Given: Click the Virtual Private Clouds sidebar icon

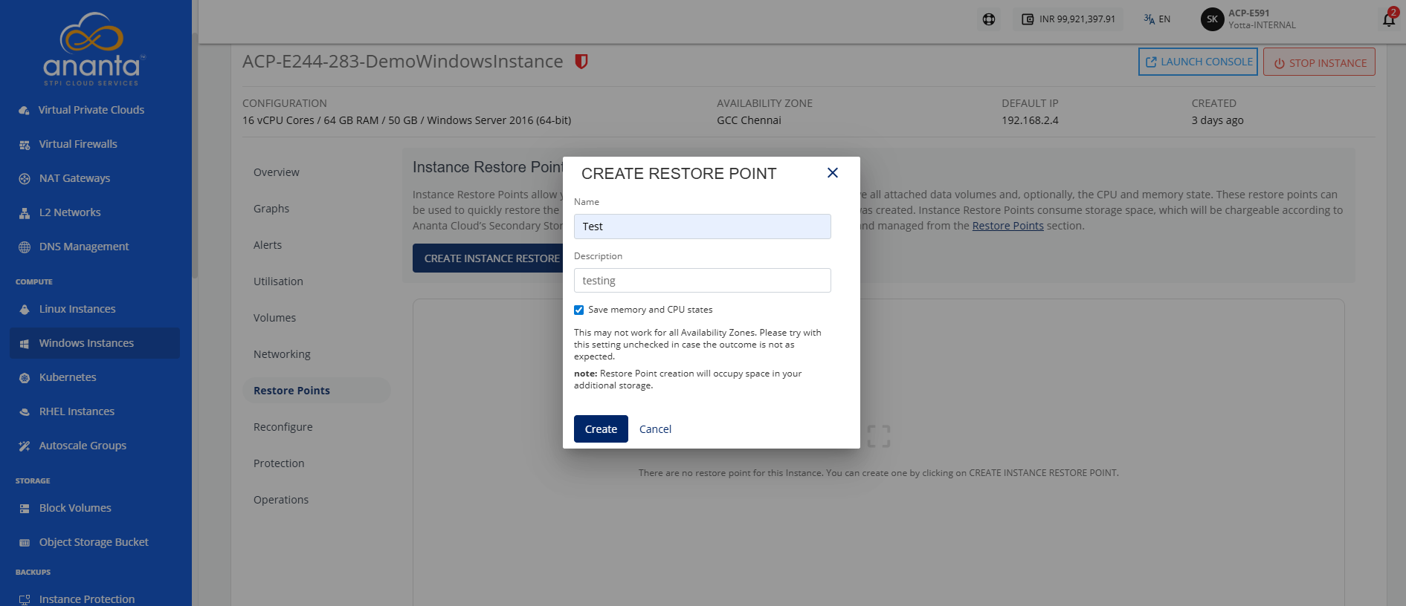Looking at the screenshot, I should [x=25, y=110].
